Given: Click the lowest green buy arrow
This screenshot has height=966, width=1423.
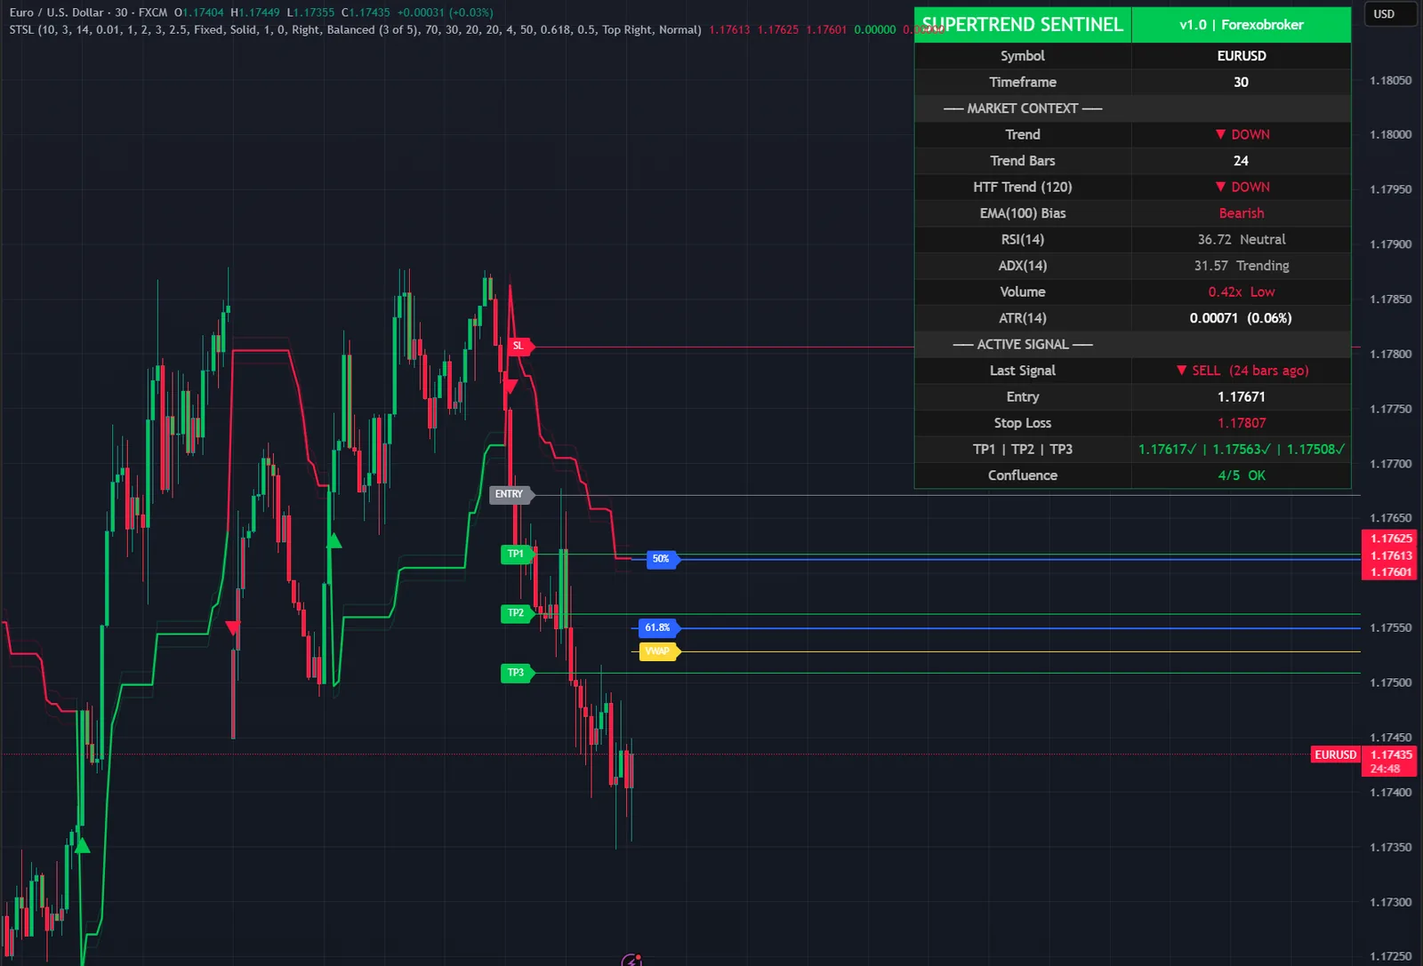Looking at the screenshot, I should (82, 845).
